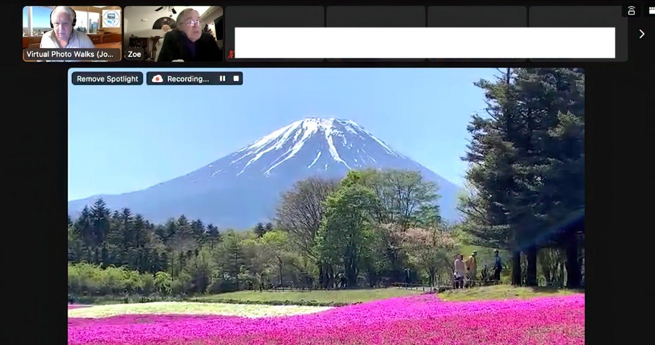The height and width of the screenshot is (345, 655).
Task: Expand hidden participants with the right chevron
Action: (642, 34)
